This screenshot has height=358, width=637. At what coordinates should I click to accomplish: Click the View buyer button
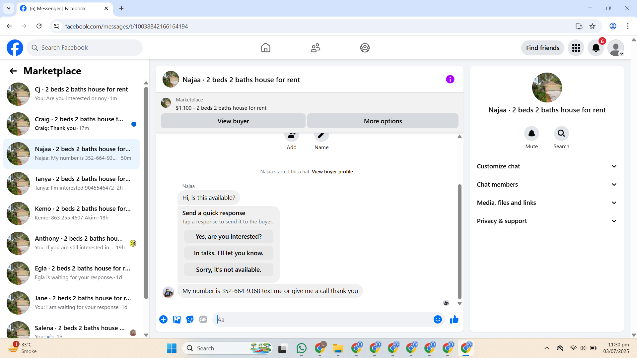click(233, 121)
